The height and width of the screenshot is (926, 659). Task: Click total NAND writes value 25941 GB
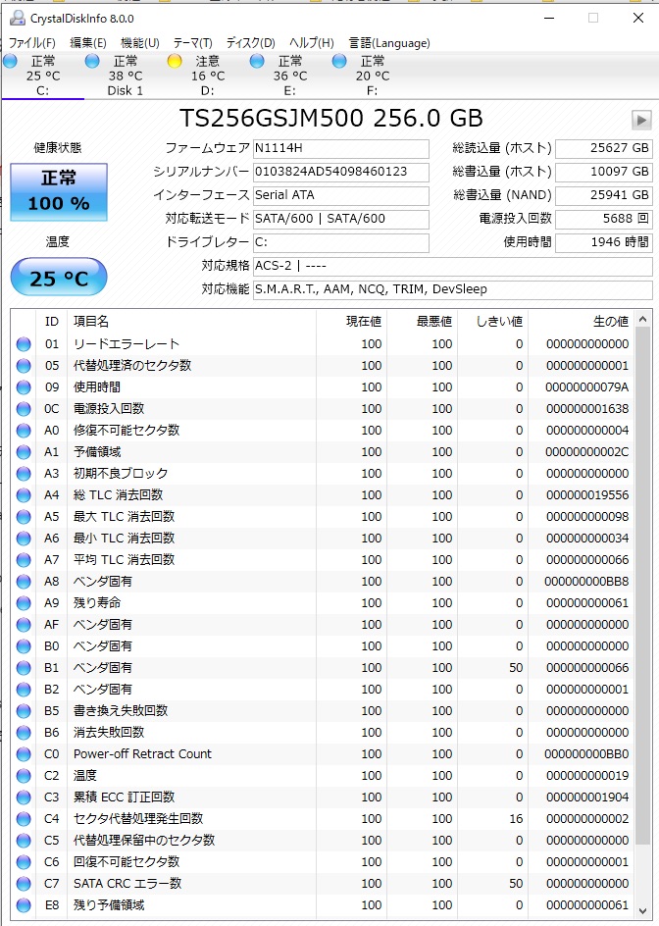click(x=603, y=195)
